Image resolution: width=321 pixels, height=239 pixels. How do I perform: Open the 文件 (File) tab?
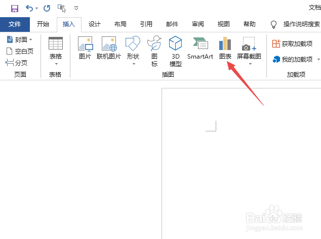tap(15, 24)
